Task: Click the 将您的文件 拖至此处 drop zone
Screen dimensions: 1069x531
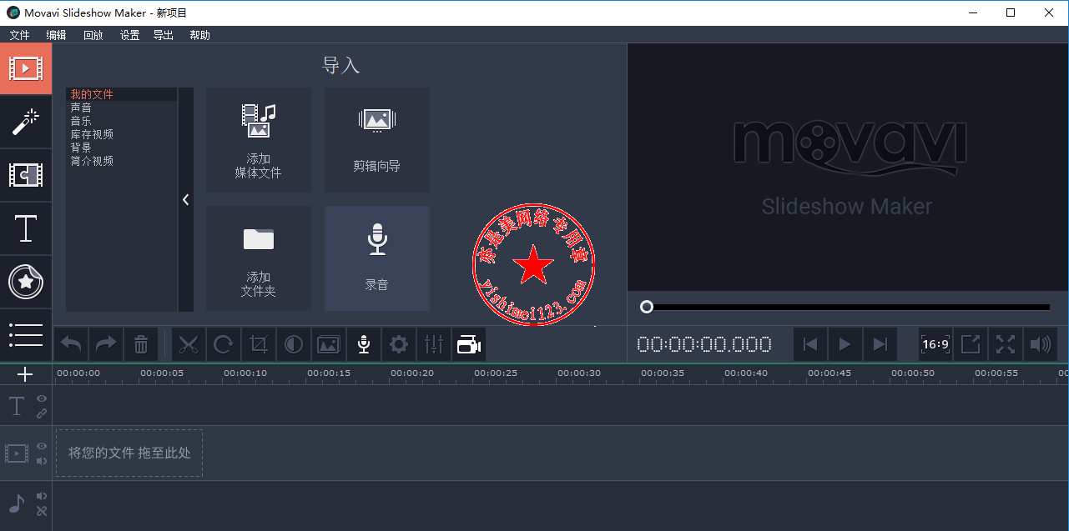Action: click(129, 453)
